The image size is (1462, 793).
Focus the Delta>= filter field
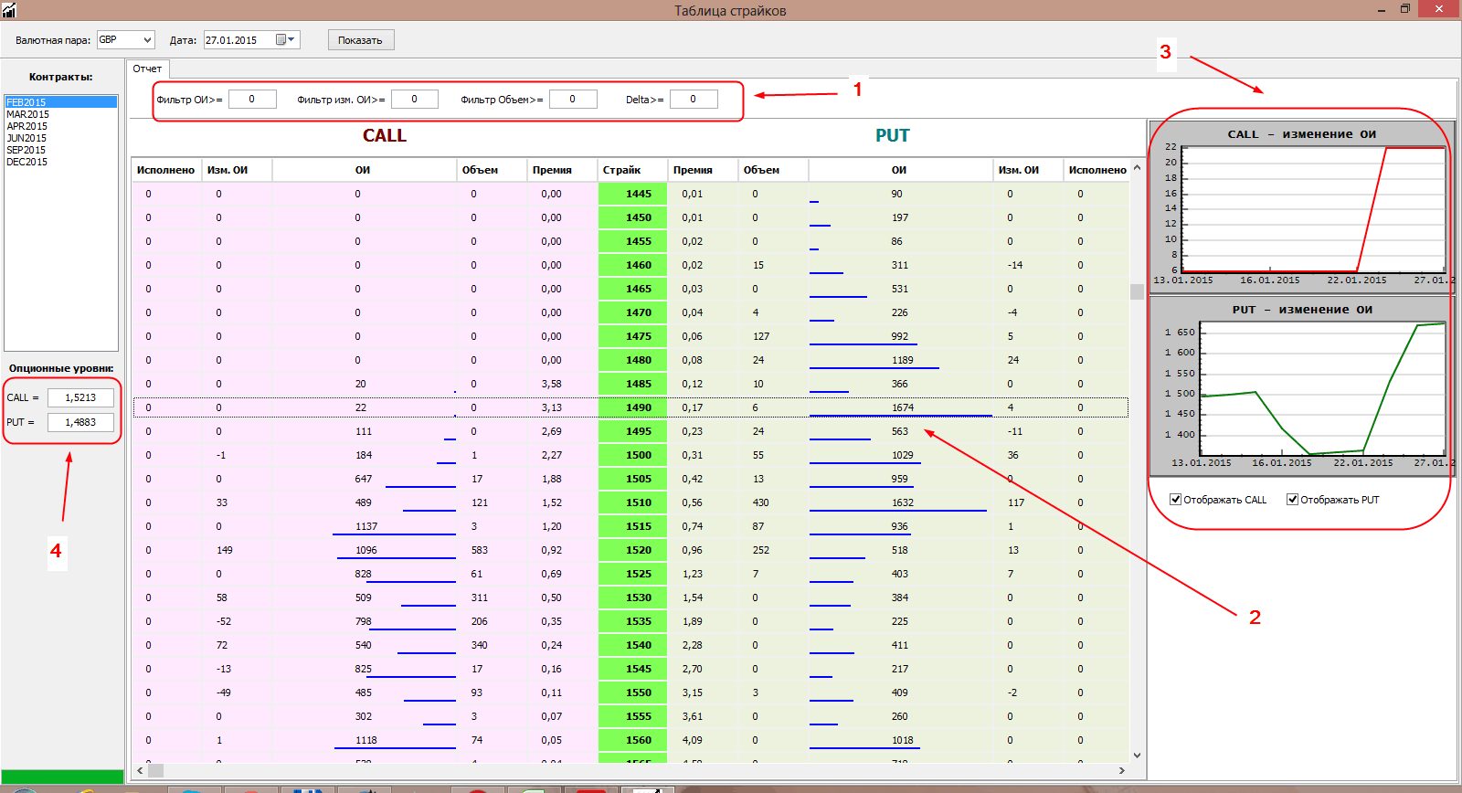[693, 100]
